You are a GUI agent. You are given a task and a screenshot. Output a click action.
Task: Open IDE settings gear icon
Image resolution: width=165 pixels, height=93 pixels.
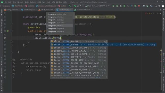(x=159, y=6)
